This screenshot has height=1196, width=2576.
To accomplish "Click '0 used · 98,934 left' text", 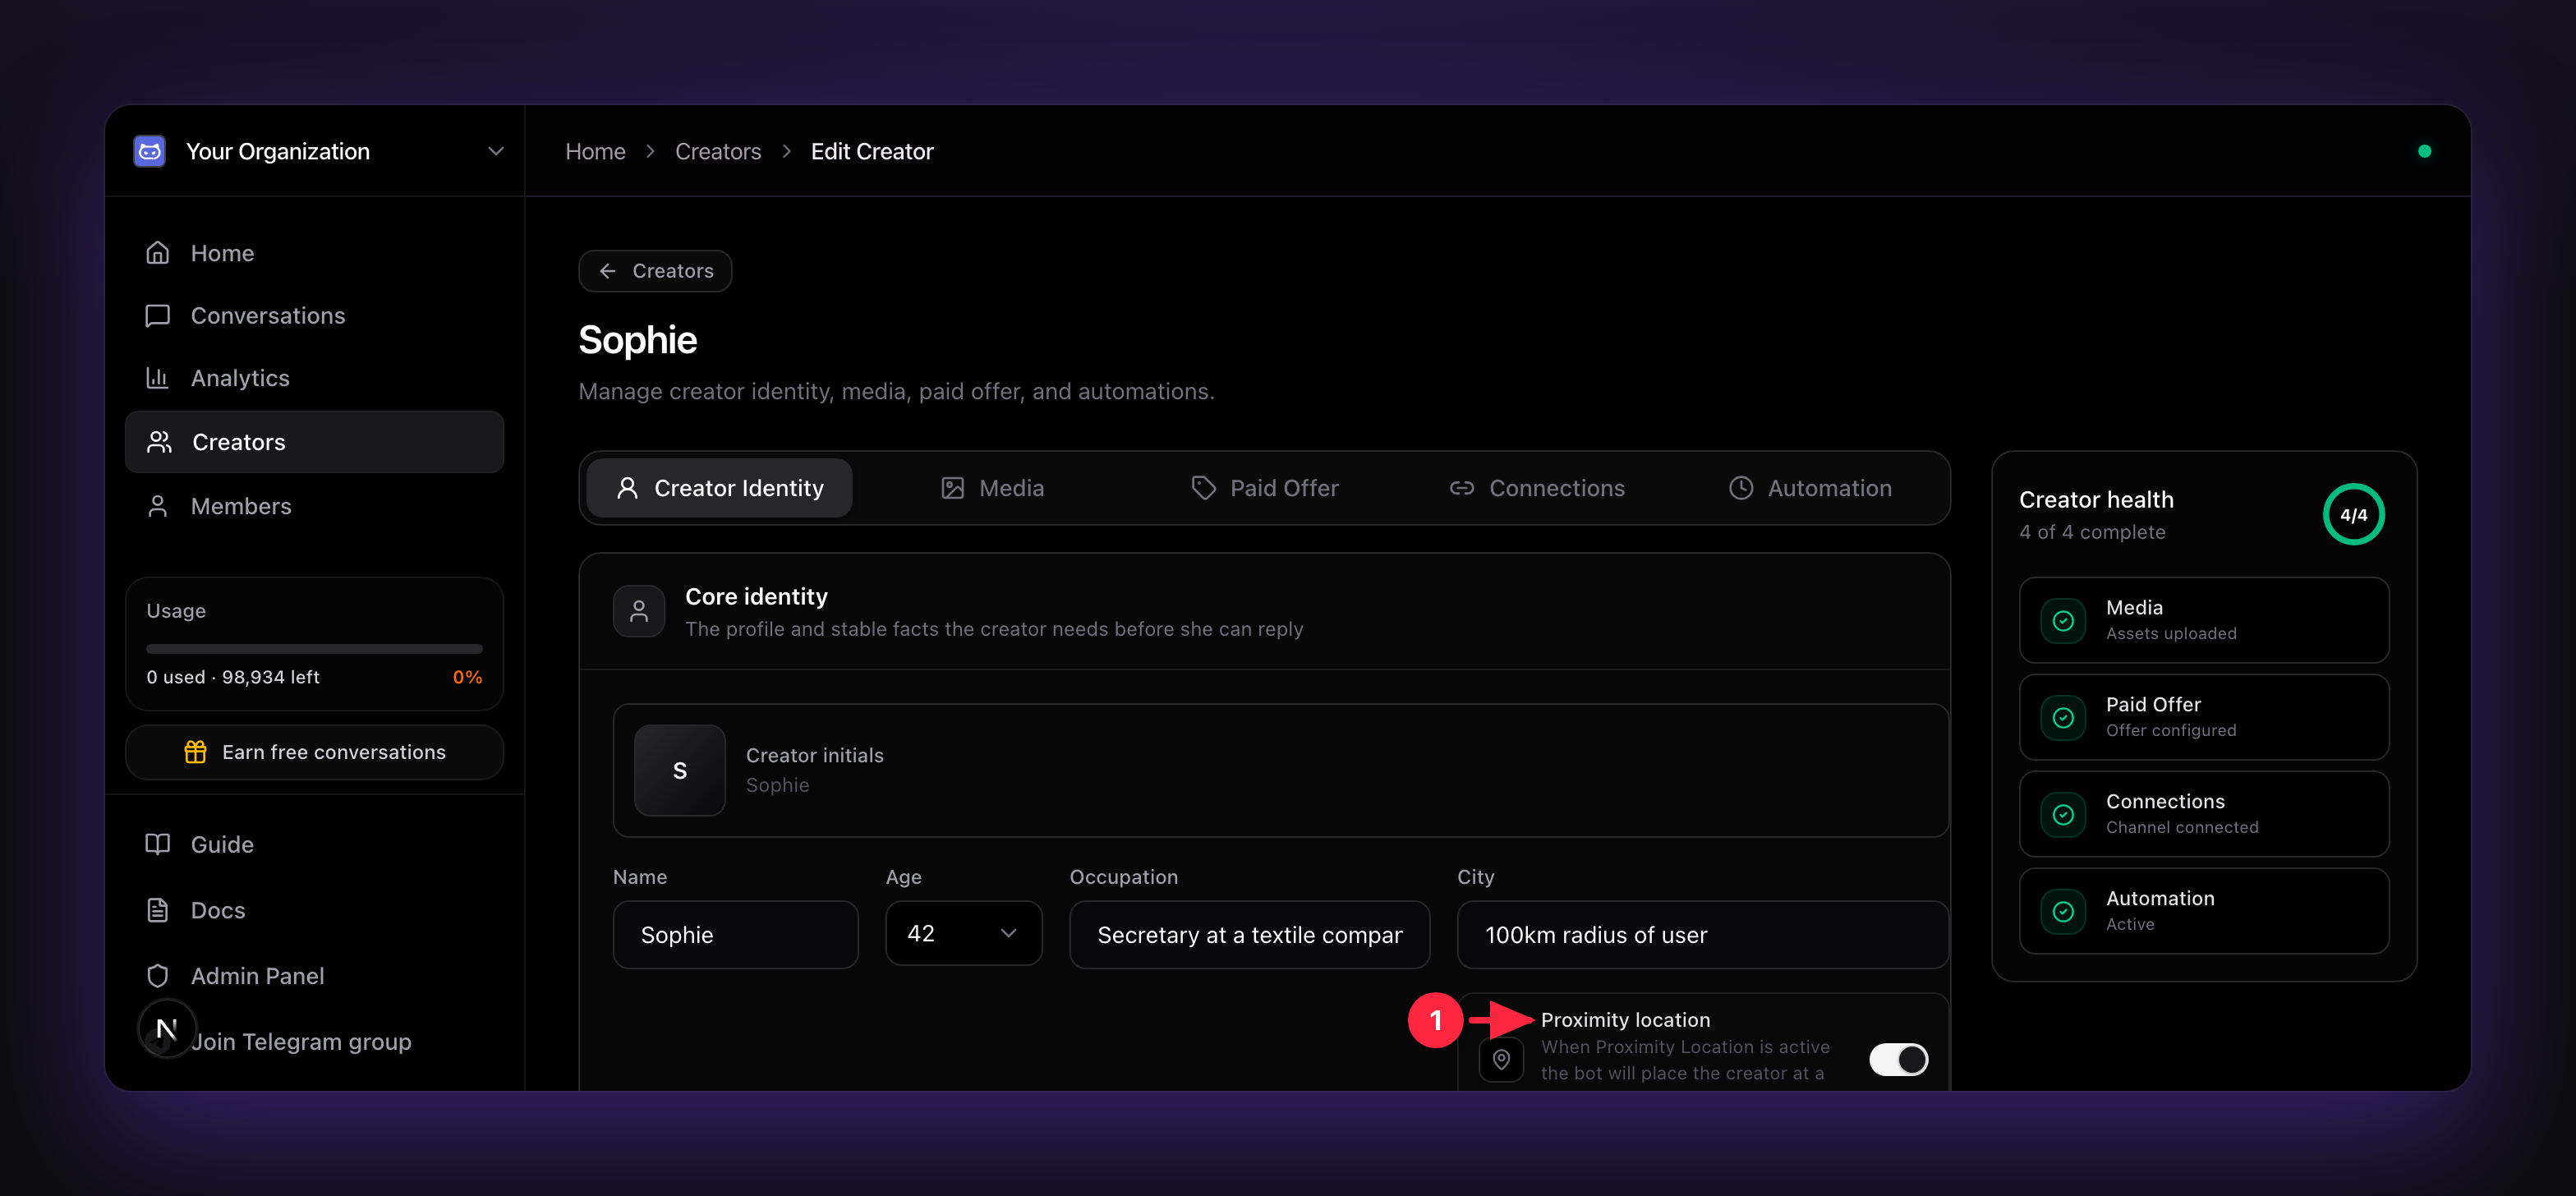I will 233,677.
